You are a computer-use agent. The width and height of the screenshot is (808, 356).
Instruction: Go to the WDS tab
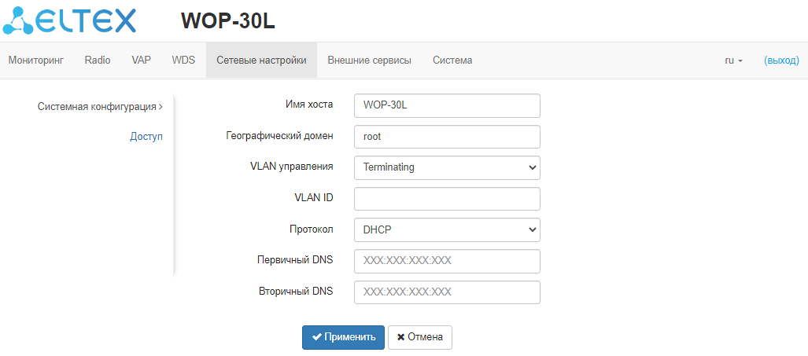coord(183,60)
